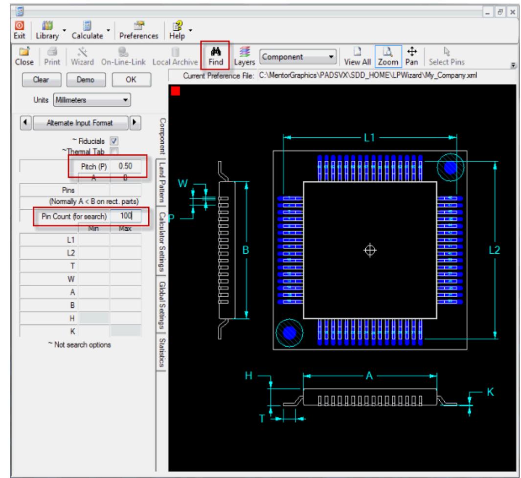The image size is (521, 478).
Task: Click the red square in preview corner
Action: click(x=176, y=91)
